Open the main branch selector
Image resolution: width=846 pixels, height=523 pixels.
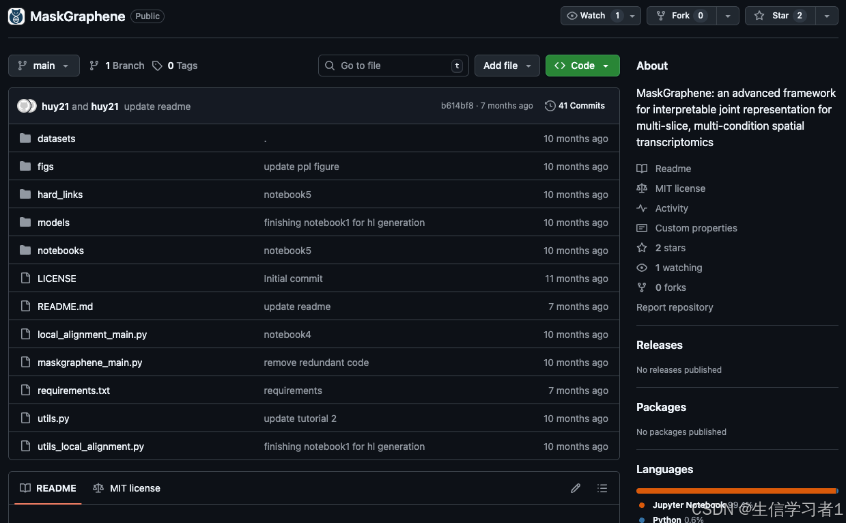coord(44,66)
